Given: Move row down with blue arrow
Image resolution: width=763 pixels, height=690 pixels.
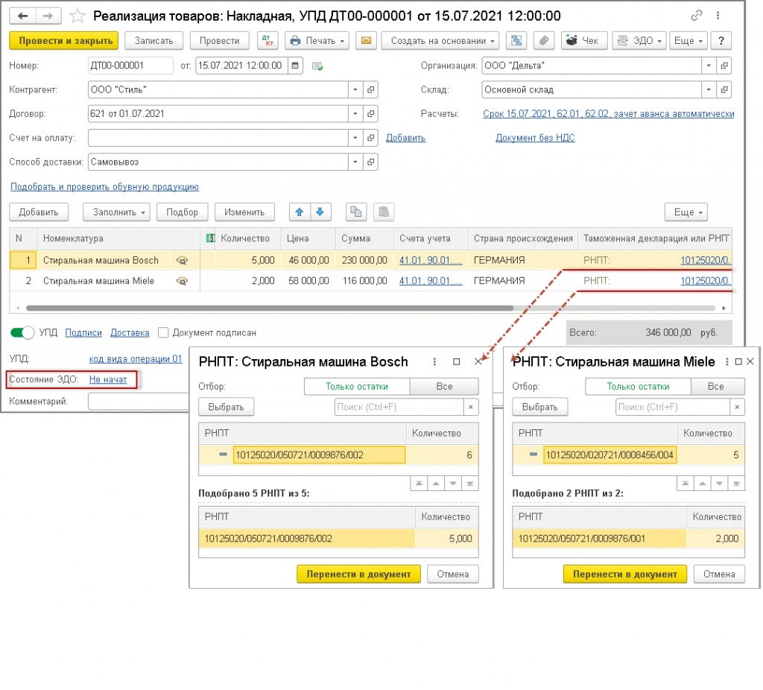Looking at the screenshot, I should tap(320, 212).
